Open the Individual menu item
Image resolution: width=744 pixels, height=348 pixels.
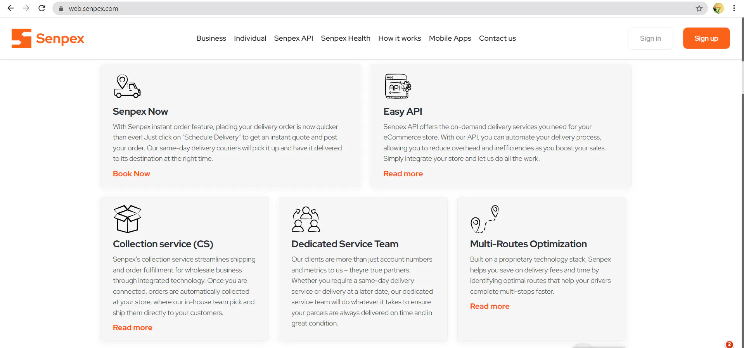click(x=250, y=38)
